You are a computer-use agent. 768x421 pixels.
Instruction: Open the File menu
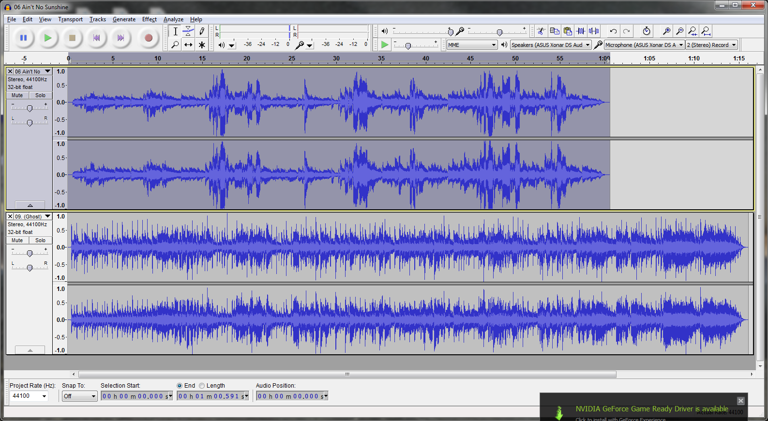(x=12, y=19)
